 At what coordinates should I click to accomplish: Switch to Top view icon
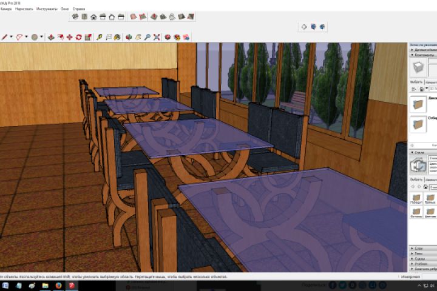click(x=84, y=17)
